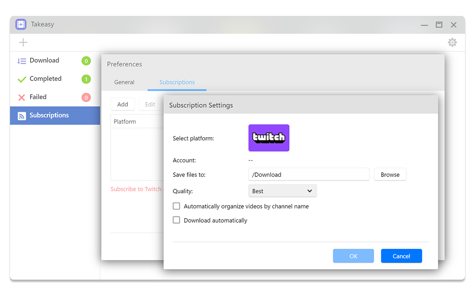The width and height of the screenshot is (475, 296).
Task: Click Cancel in Subscription Settings
Action: [401, 256]
